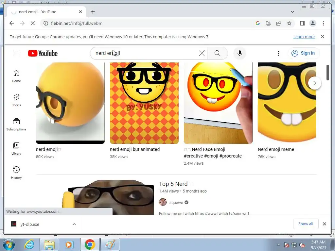Switch to Paint from taskbar
Viewport: 335px width, 251px height.
pos(110,244)
